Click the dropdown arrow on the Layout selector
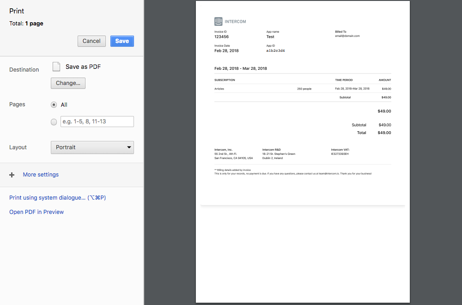This screenshot has width=462, height=305. 130,147
